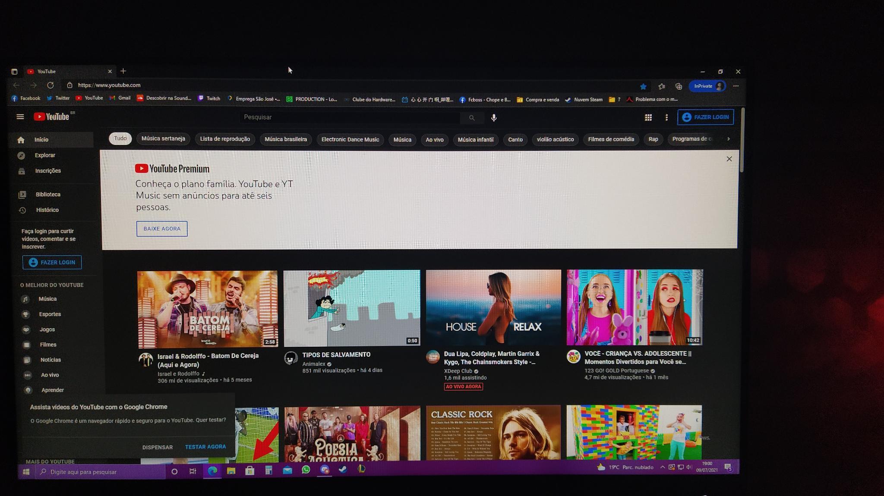The image size is (884, 496).
Task: Open WhatsApp from the taskbar
Action: point(306,470)
